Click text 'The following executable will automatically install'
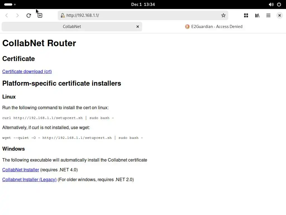The height and width of the screenshot is (215, 286). [75, 160]
